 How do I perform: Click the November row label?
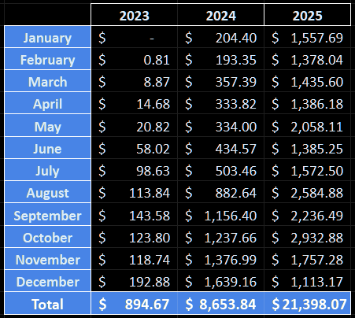pyautogui.click(x=47, y=259)
